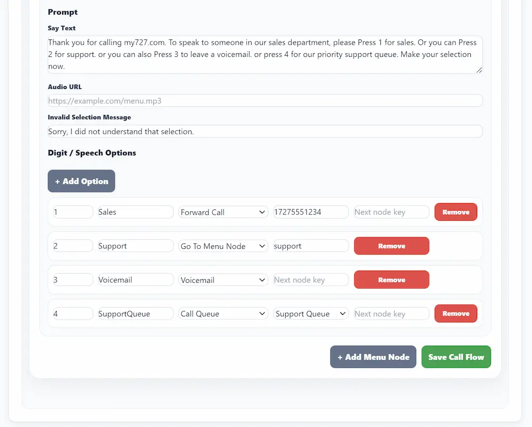Click the Say Text prompt textarea
The width and height of the screenshot is (532, 427).
pos(265,55)
